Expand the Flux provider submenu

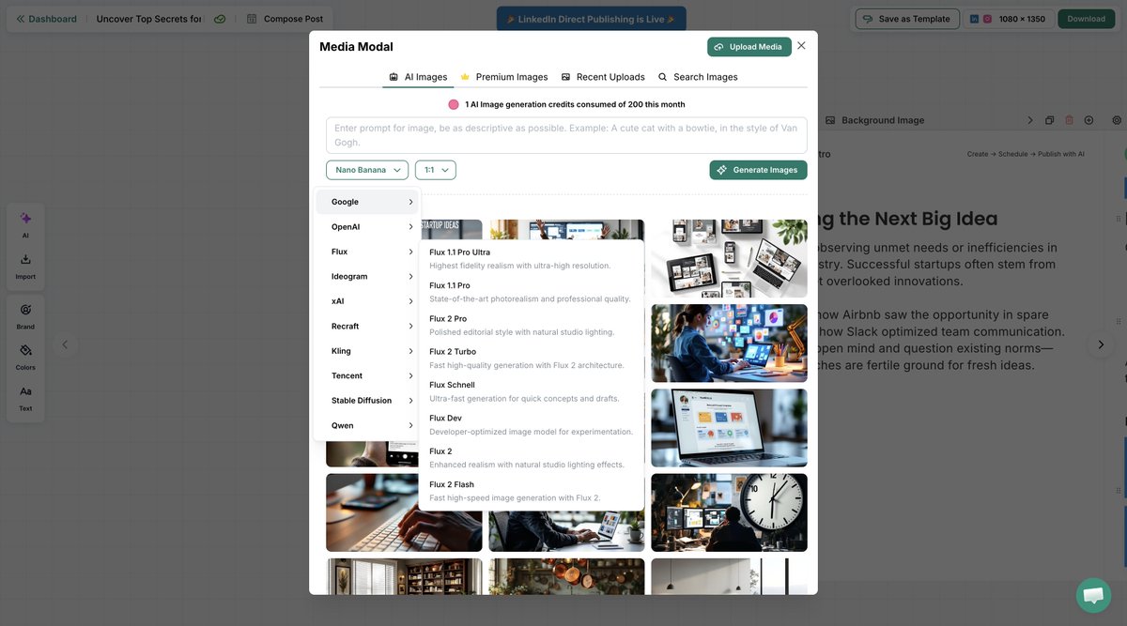click(x=367, y=252)
